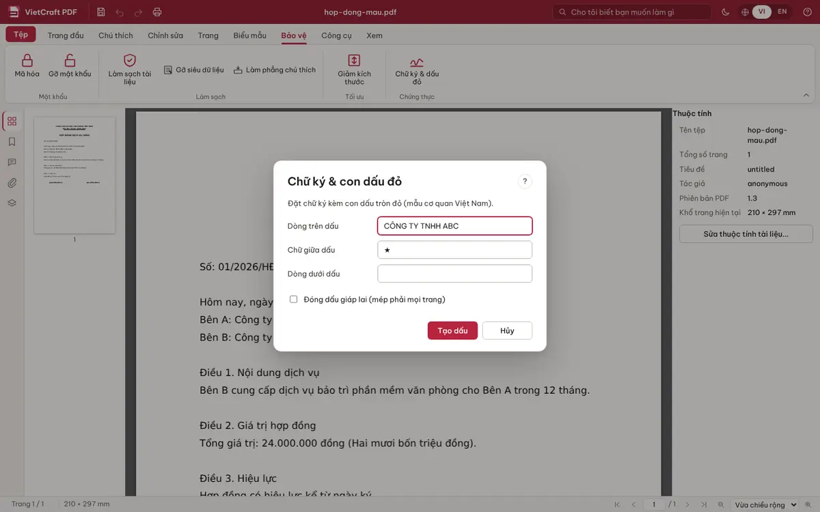Show the page thumbnails sidebar panel

12,122
